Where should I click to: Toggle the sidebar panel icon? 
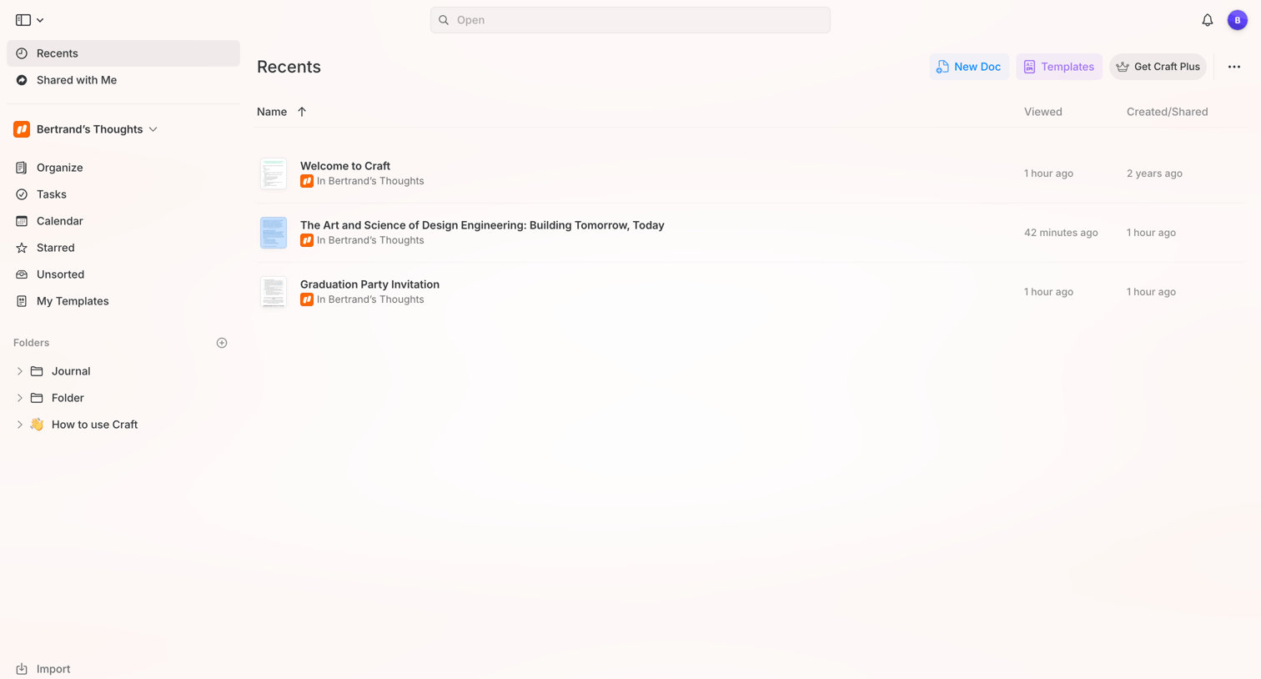coord(23,20)
